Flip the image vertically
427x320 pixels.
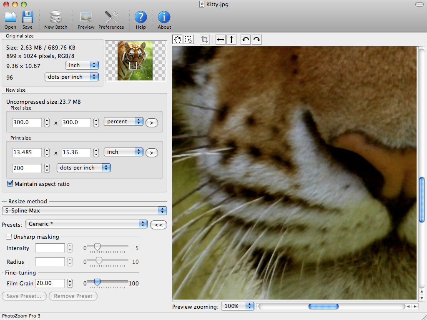[x=231, y=40]
